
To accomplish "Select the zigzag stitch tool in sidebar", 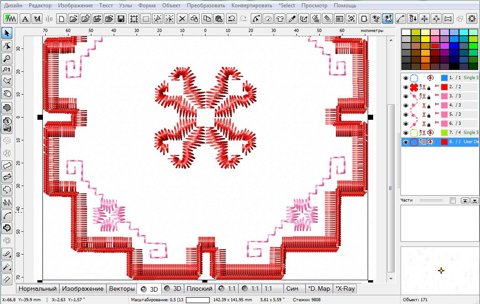I will [x=7, y=203].
